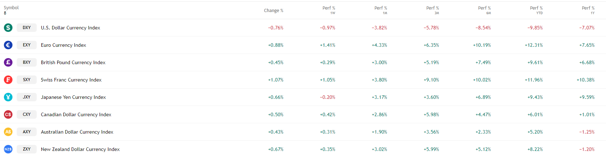Click the British Pound purple icon

click(8, 62)
